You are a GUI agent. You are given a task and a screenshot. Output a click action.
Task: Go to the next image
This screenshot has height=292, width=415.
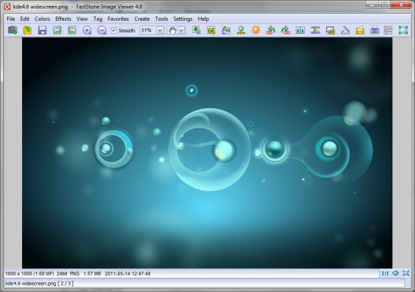pyautogui.click(x=72, y=30)
